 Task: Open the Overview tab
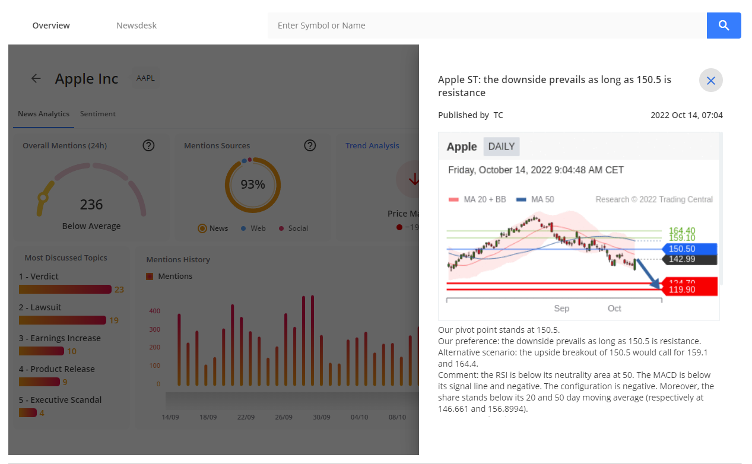coord(51,26)
